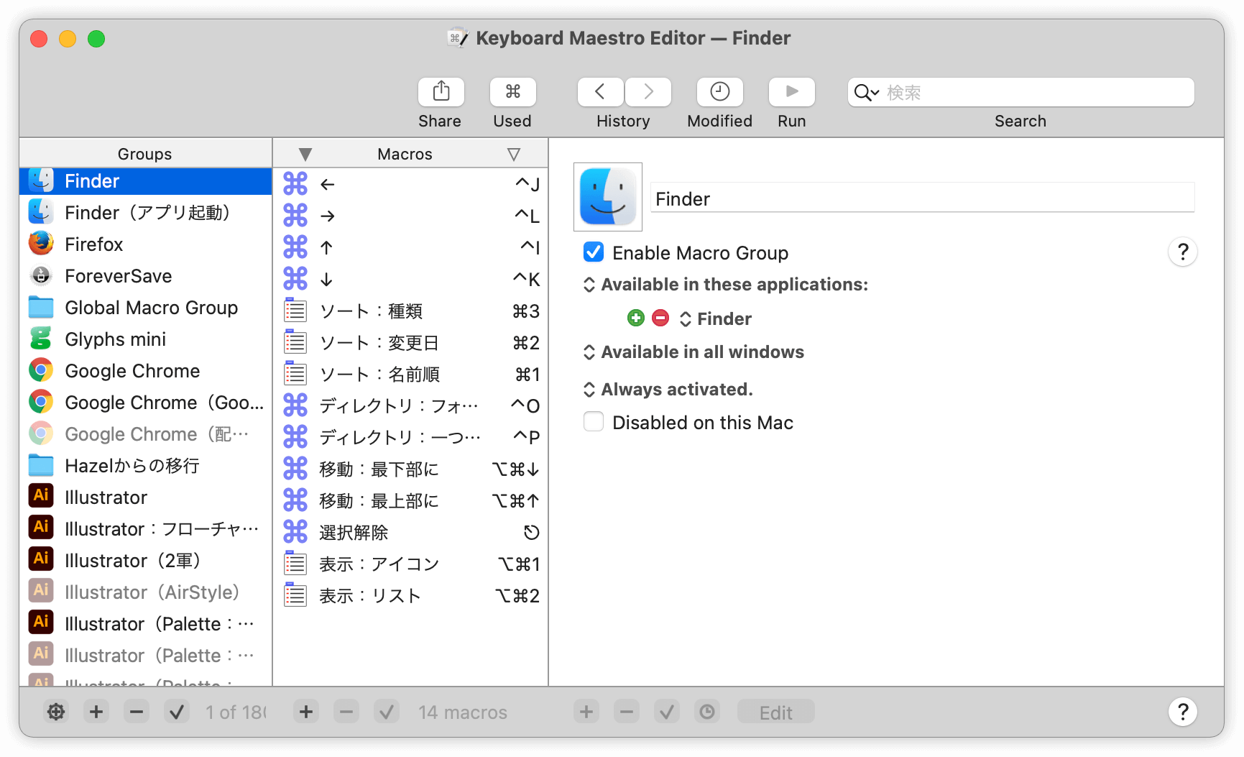Click the search input field
The image size is (1244, 757).
(1020, 92)
